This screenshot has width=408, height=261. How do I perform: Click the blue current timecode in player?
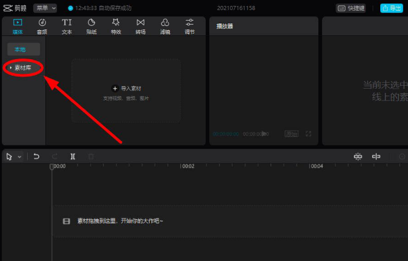pyautogui.click(x=226, y=134)
